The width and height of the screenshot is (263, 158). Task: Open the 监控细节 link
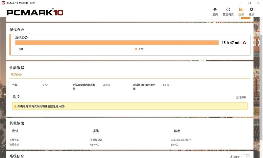[x=241, y=97]
